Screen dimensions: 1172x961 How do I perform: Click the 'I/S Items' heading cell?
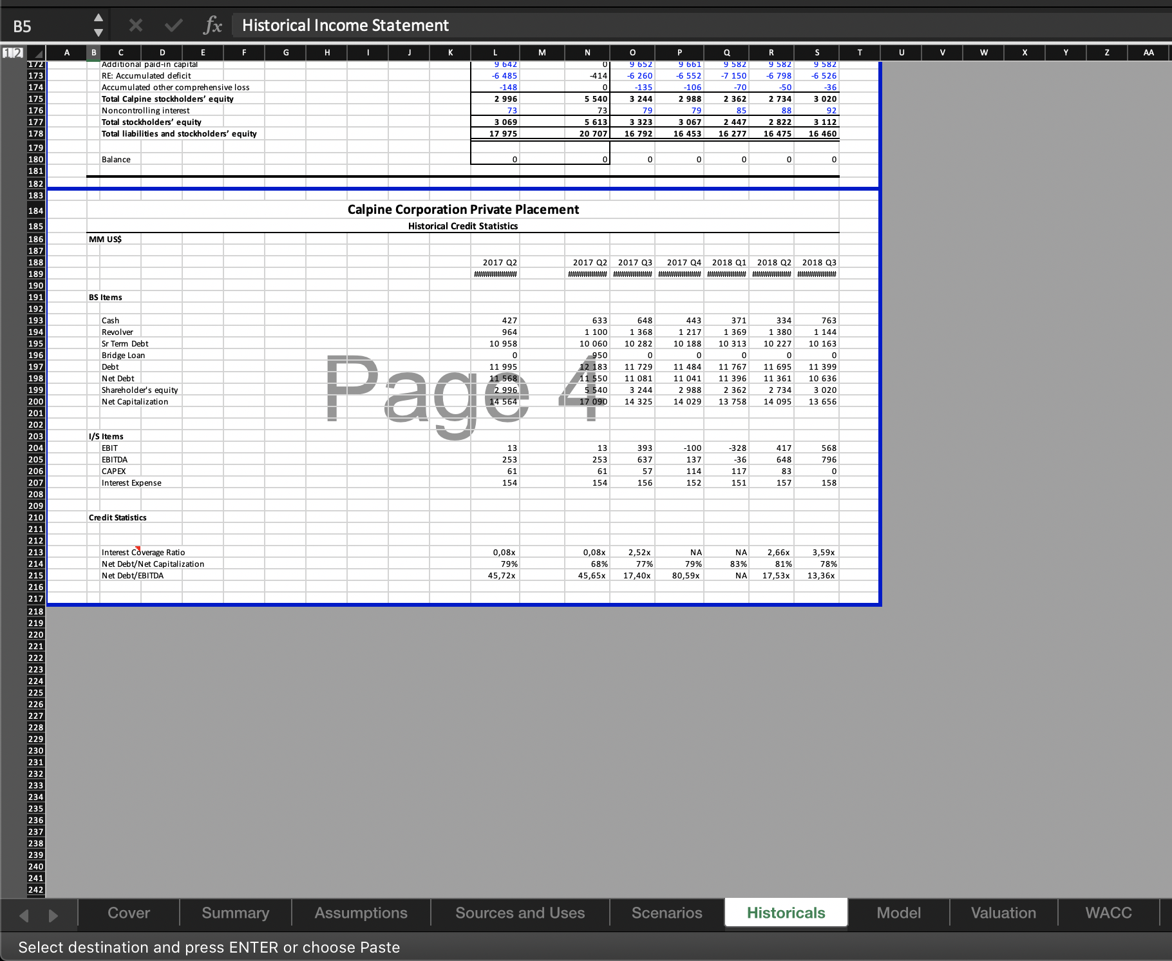(x=106, y=436)
